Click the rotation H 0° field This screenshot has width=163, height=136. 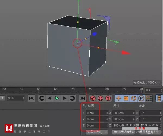click(151, 113)
